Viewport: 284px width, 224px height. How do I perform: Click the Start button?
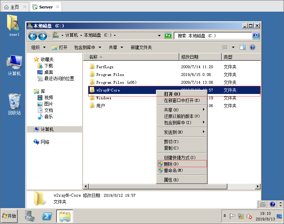[10, 216]
